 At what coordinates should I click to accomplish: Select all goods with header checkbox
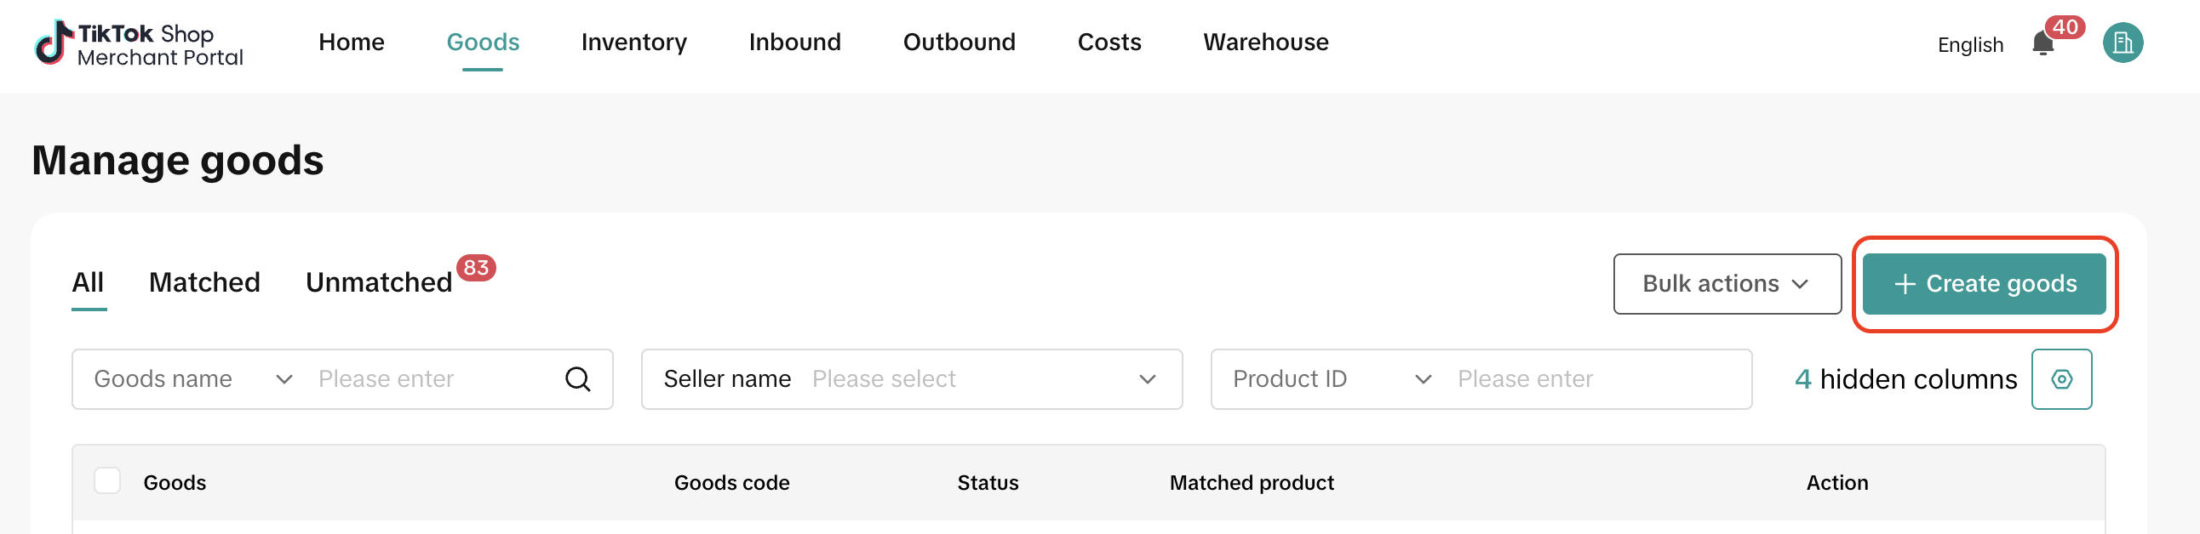coord(107,481)
